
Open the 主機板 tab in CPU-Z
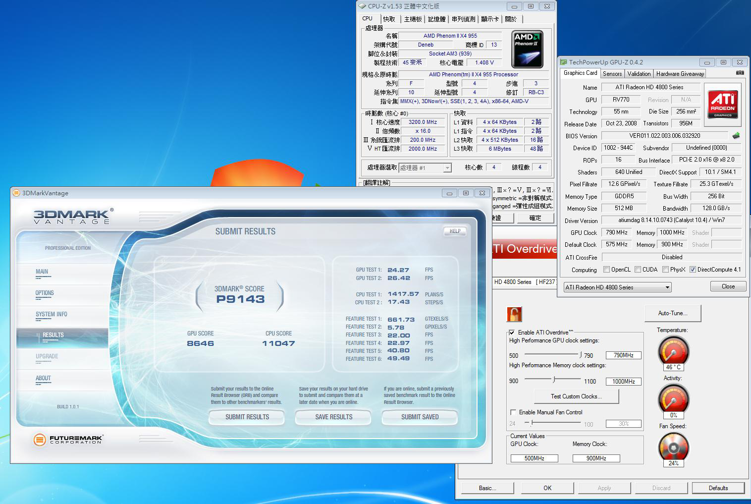[x=413, y=19]
